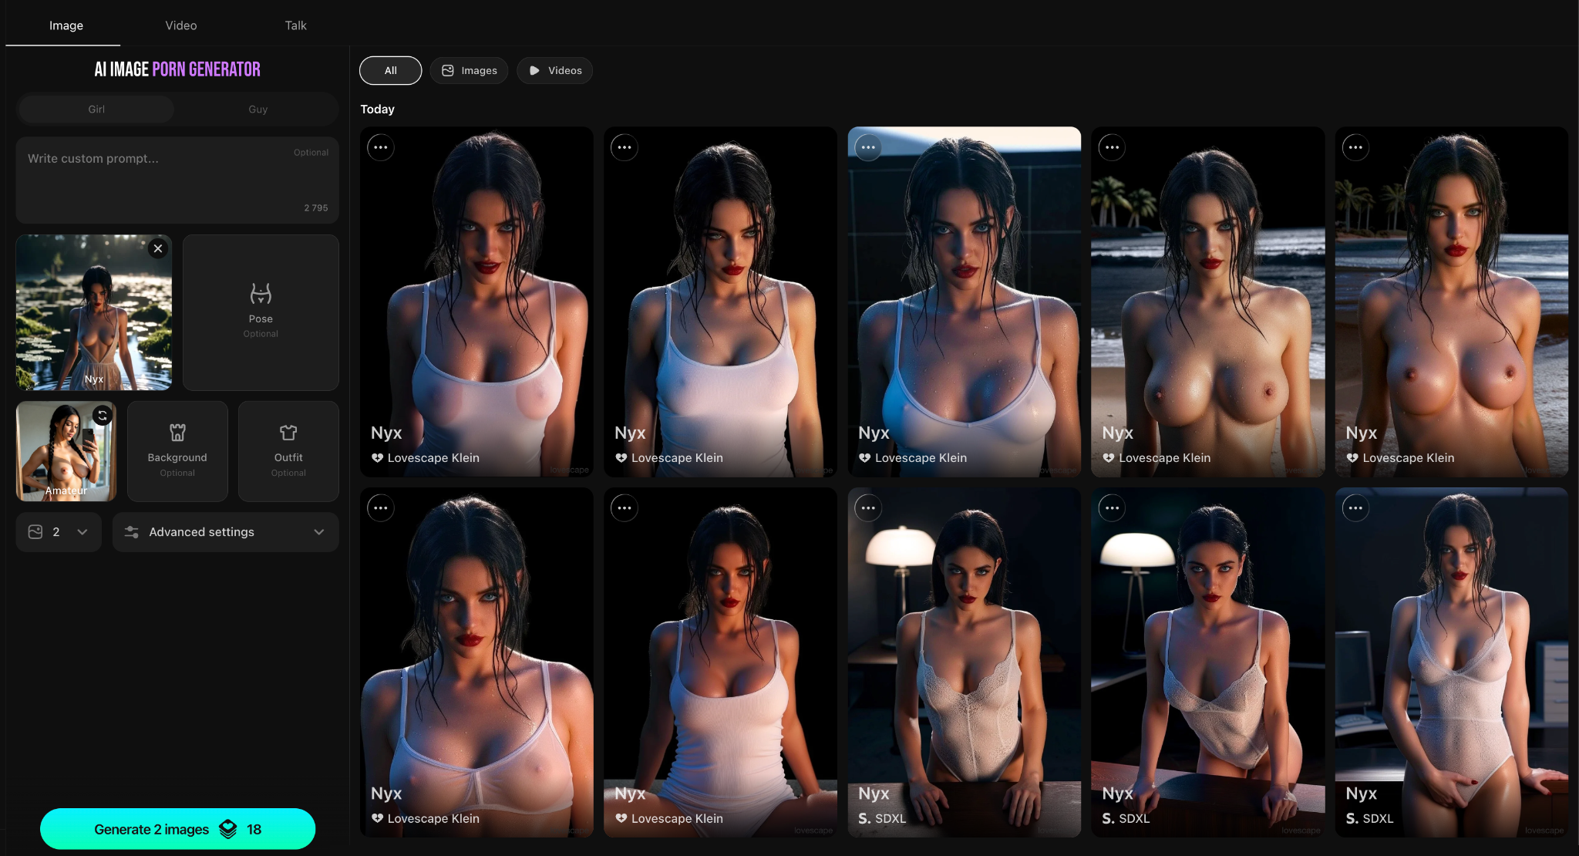Screen dimensions: 1579x856
Task: Filter gallery by All
Action: click(x=391, y=70)
